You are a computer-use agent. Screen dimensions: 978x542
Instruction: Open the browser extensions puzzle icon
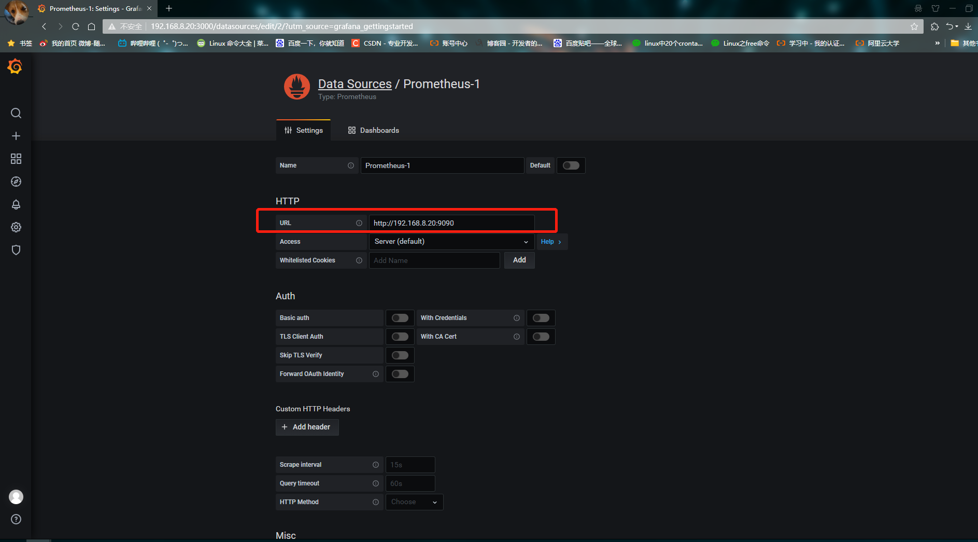pos(935,26)
